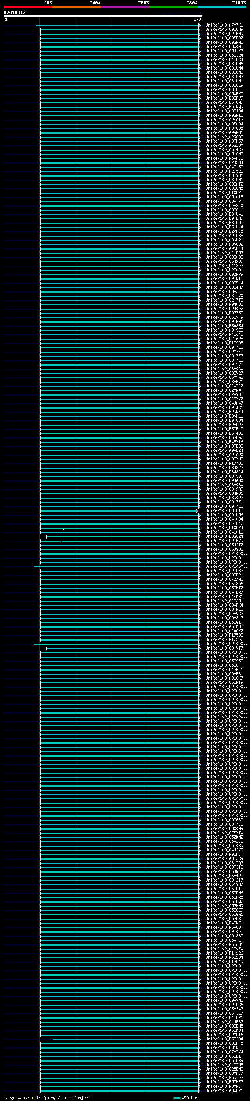
Task: Select the UniRef100_B4DNE0 label
Action: pos(224,923)
